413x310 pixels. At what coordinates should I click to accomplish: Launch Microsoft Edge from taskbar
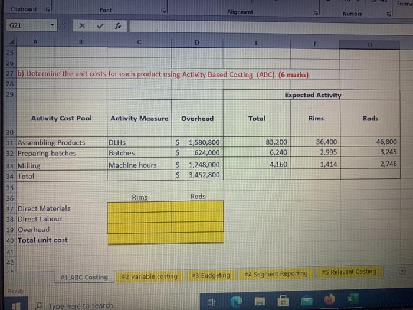[x=236, y=301]
